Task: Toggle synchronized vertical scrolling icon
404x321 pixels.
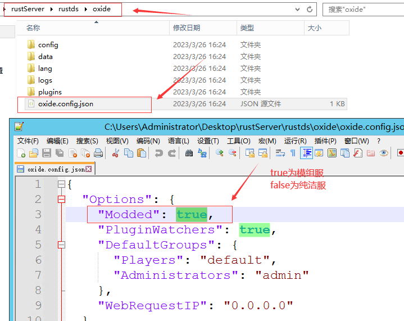Action: [x=250, y=153]
